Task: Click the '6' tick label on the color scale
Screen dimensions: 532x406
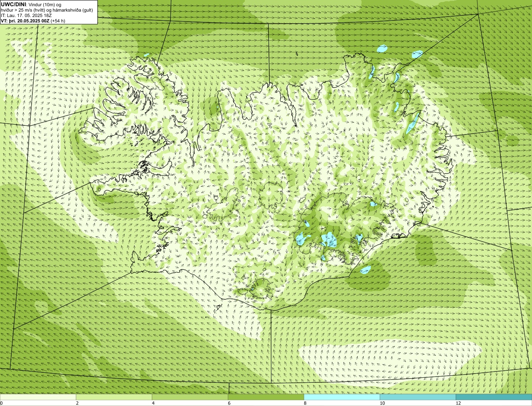Action: tap(229, 403)
